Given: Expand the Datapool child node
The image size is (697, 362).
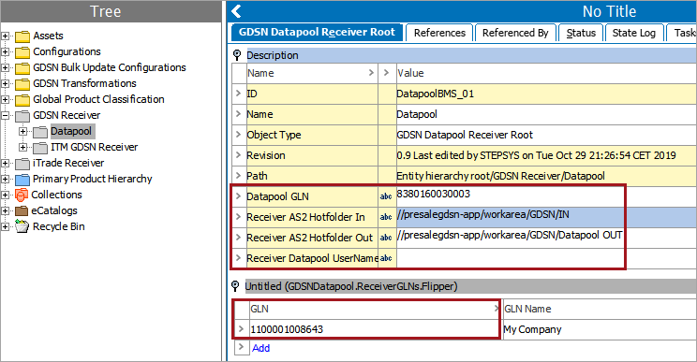Looking at the screenshot, I should coord(22,131).
